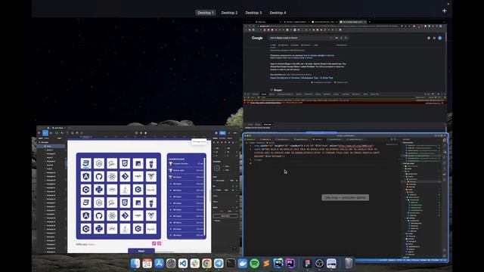Switch to Desktop 2 space
The height and width of the screenshot is (272, 484).
pos(229,13)
